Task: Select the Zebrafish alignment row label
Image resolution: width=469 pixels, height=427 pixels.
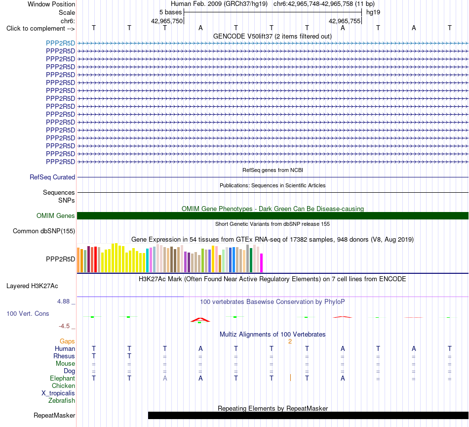Action: (62, 400)
